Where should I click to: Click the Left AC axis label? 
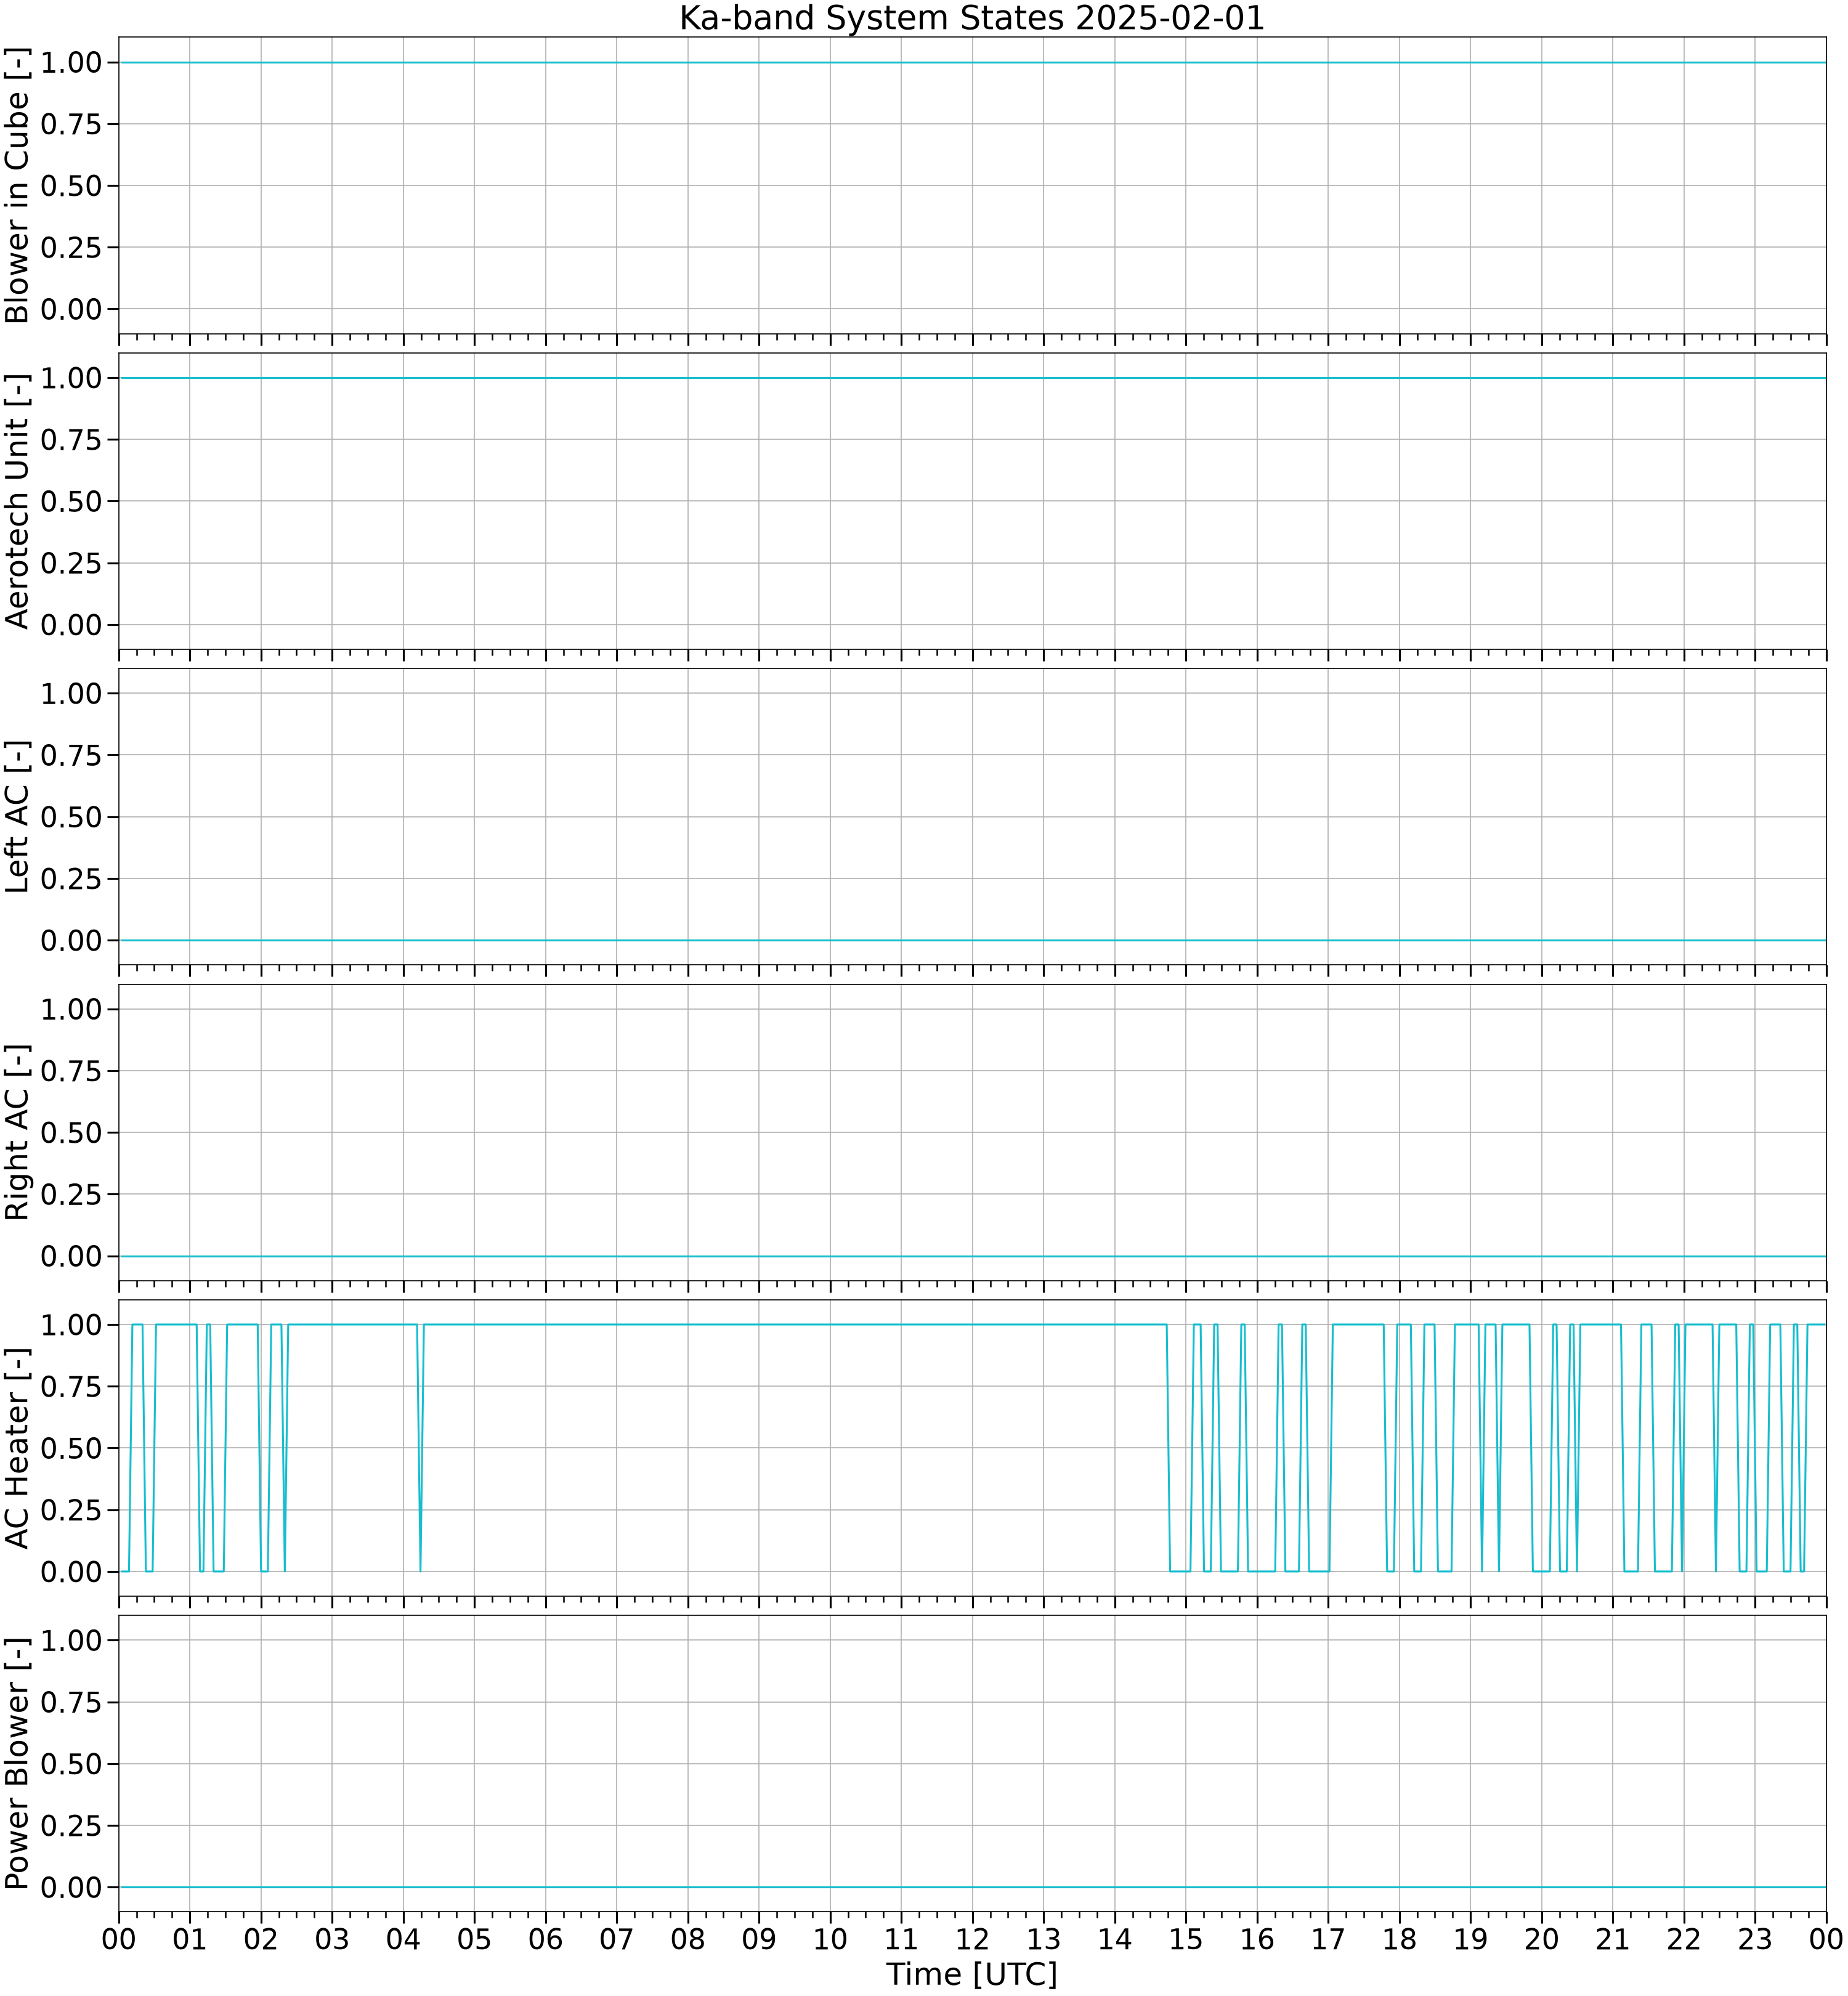tap(18, 817)
